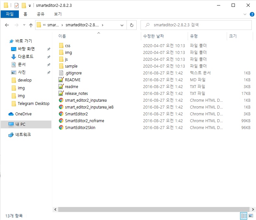256x220 pixels.
Task: Click the search box for smarteditor2-2.8.2.3
Action: tap(196, 25)
